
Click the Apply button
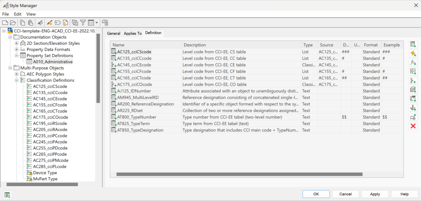click(x=375, y=194)
